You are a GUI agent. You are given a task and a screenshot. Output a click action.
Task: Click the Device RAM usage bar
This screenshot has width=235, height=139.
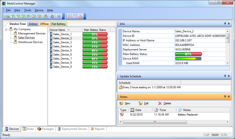click(x=188, y=59)
